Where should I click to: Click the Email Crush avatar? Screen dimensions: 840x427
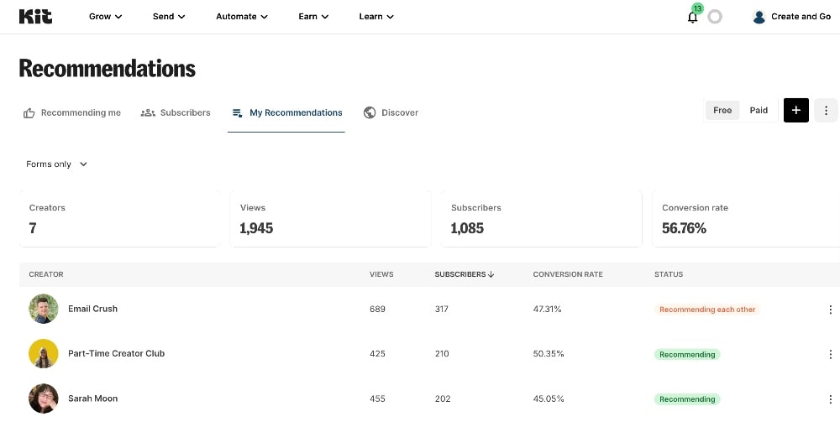(44, 309)
